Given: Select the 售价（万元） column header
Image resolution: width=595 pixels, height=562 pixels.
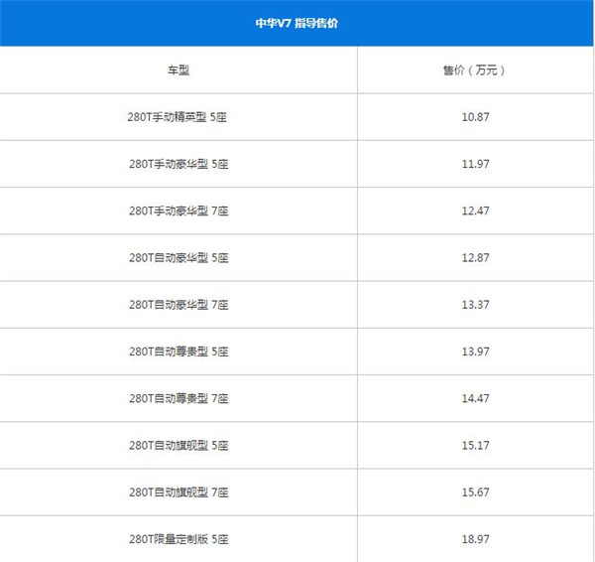Looking at the screenshot, I should tap(475, 70).
